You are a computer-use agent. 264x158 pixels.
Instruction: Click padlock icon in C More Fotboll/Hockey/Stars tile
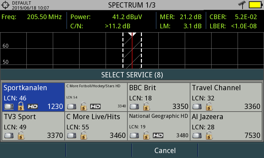pos(83,106)
